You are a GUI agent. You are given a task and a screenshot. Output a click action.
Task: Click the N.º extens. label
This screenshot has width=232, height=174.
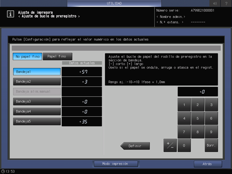coord(170,22)
